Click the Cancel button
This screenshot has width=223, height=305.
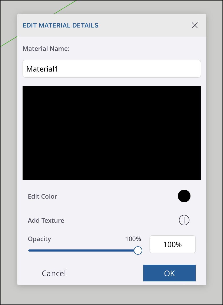(x=54, y=273)
